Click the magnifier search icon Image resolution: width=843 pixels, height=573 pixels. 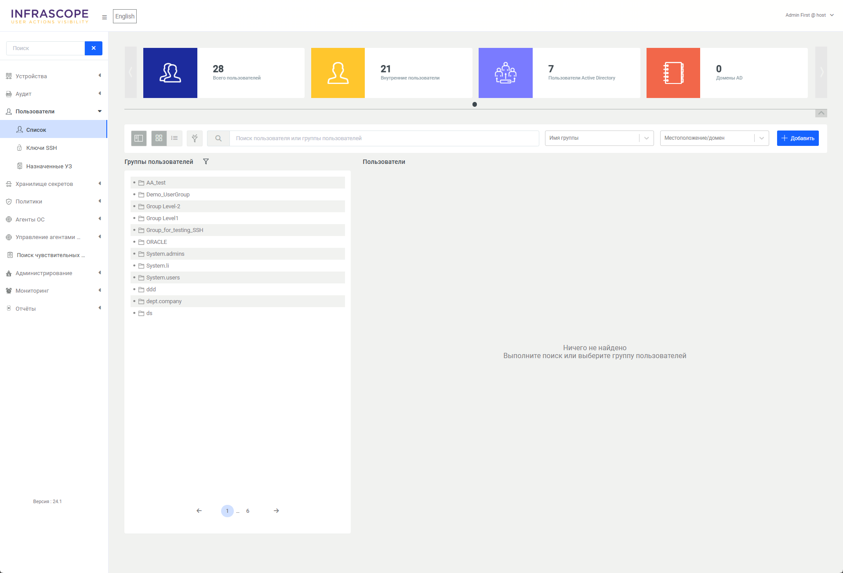218,138
